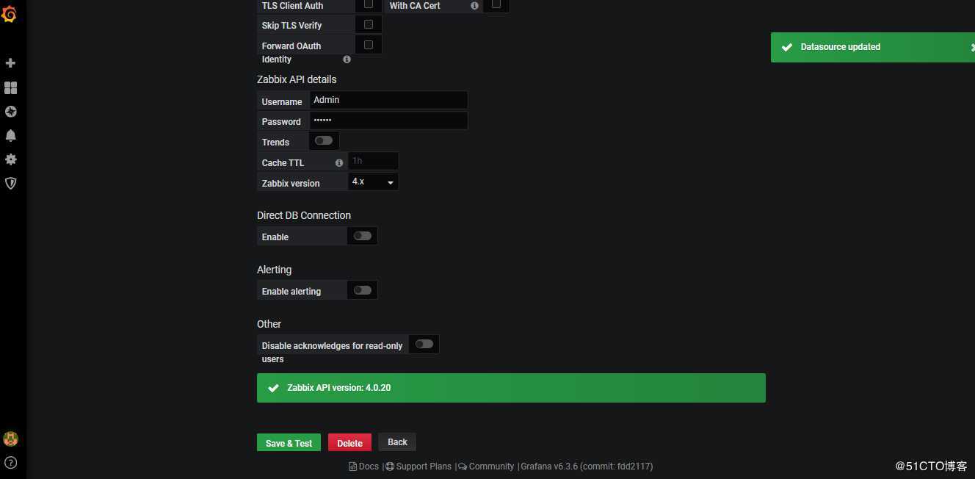Check the TLS Client Auth checkbox
The image size is (975, 479).
[369, 4]
